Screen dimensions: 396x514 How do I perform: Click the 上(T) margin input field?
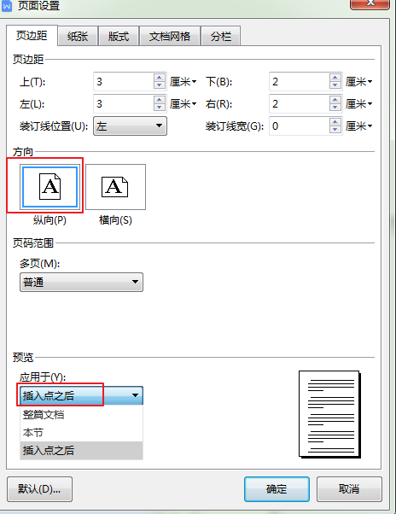(124, 82)
